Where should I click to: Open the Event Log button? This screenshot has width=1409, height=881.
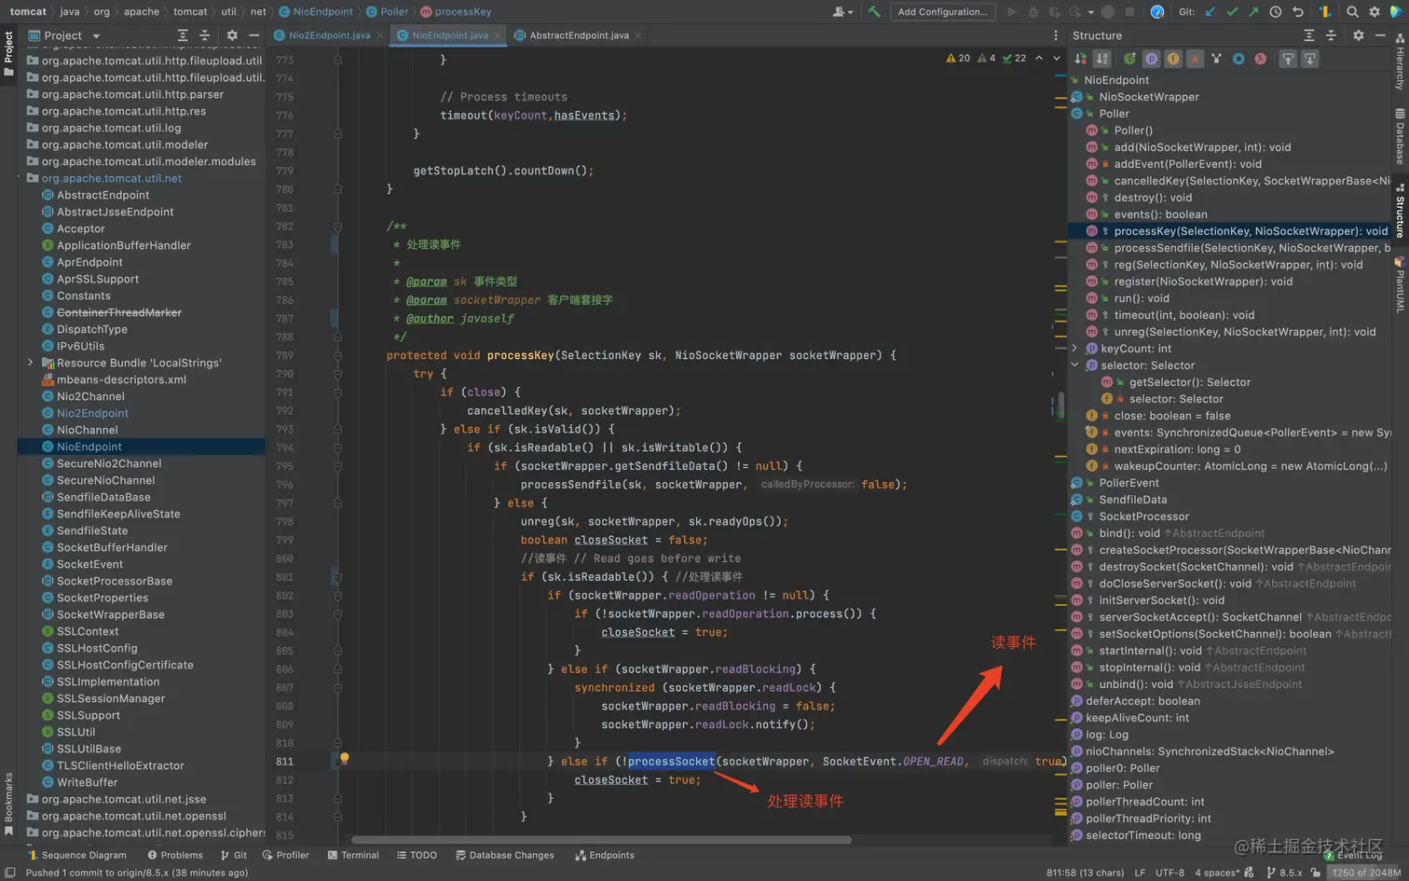(x=1354, y=855)
